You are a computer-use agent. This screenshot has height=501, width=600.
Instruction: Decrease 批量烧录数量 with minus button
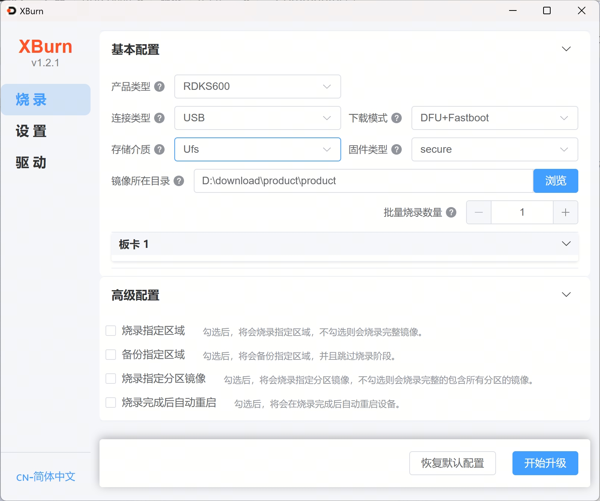point(479,212)
